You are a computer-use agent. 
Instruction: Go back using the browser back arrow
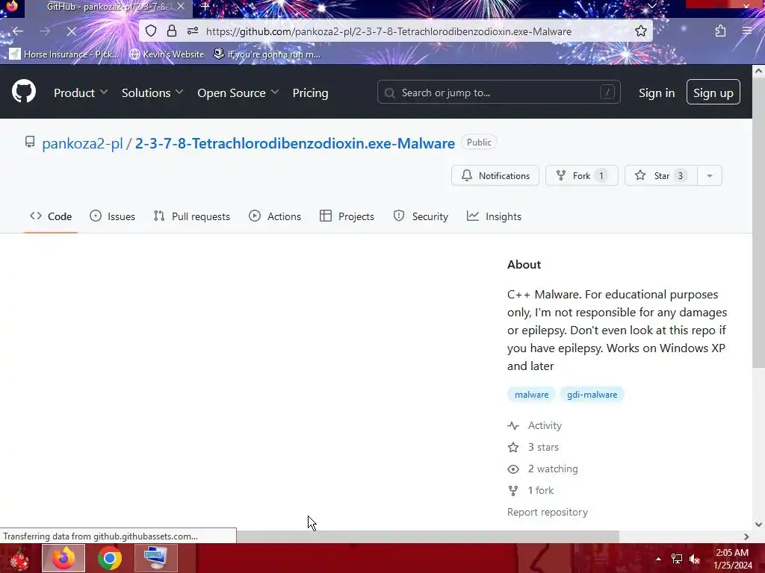click(18, 31)
